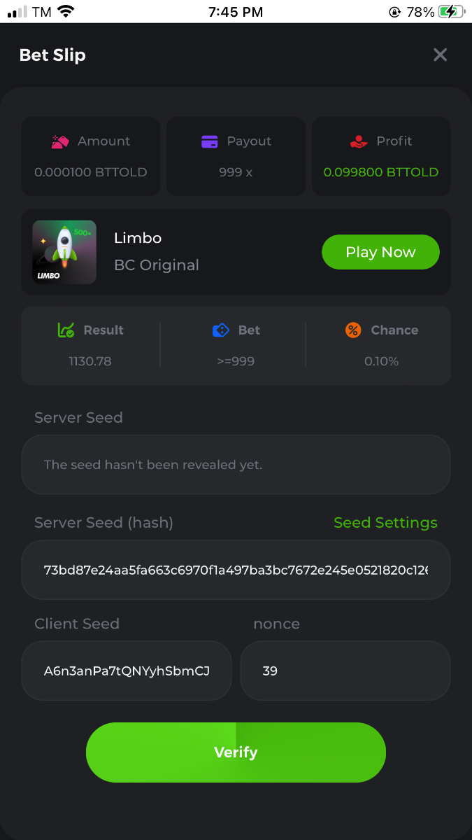472x840 pixels.
Task: Select the Server Seed hash field
Action: (x=236, y=570)
